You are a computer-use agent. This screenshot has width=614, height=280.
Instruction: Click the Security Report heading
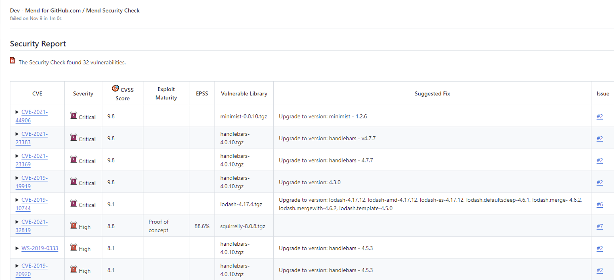pos(38,44)
